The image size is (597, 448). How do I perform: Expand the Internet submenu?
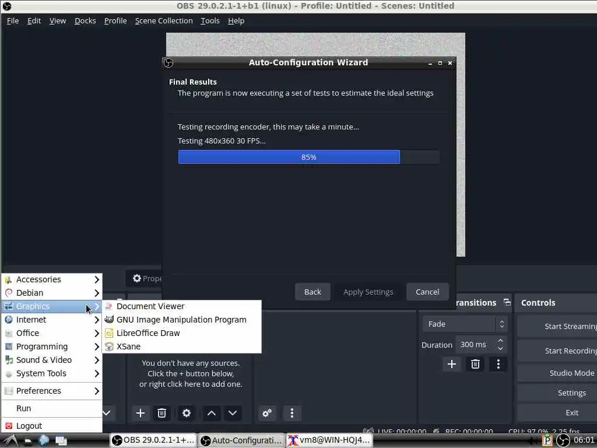(x=52, y=320)
